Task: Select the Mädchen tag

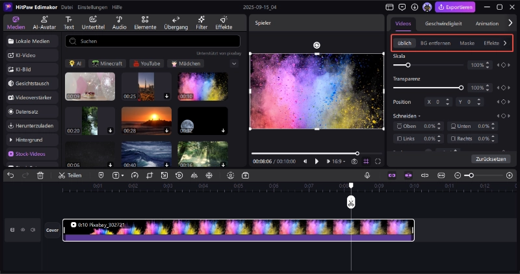Action: pos(186,64)
